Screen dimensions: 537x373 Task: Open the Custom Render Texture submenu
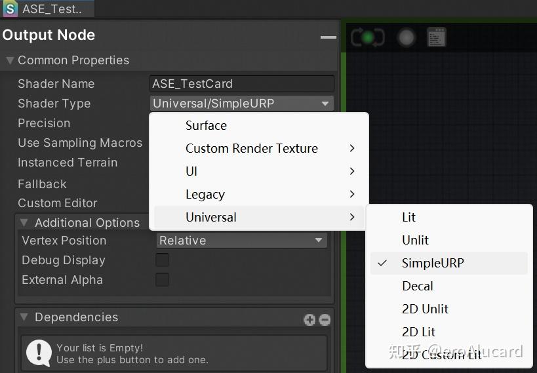point(252,149)
